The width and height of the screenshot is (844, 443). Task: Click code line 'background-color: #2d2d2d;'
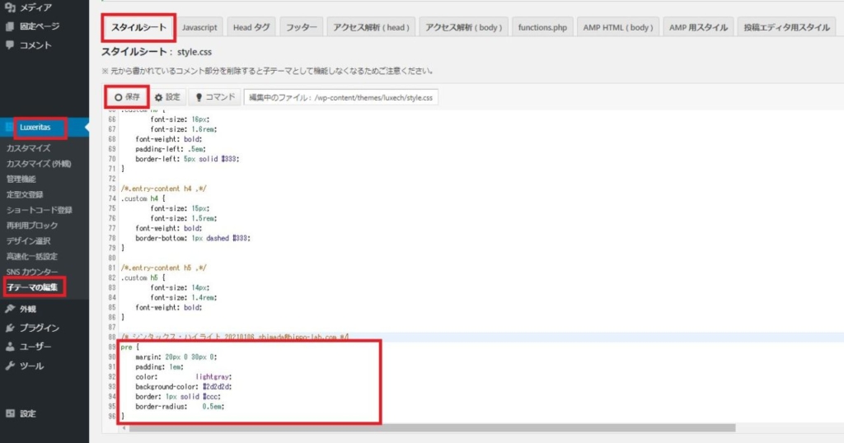coord(184,387)
